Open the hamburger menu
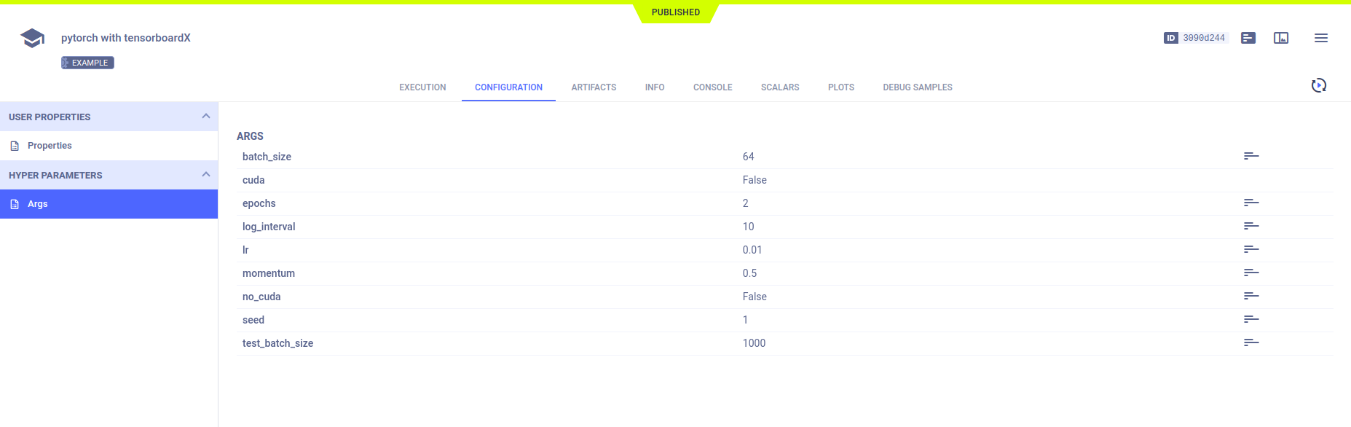 [x=1320, y=38]
